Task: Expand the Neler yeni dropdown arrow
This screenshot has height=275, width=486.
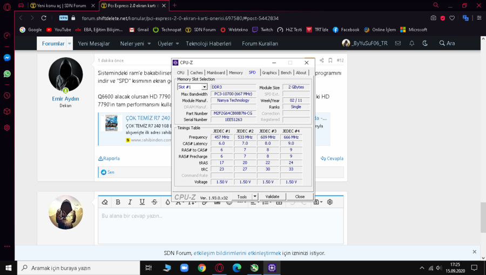Action: pyautogui.click(x=149, y=44)
